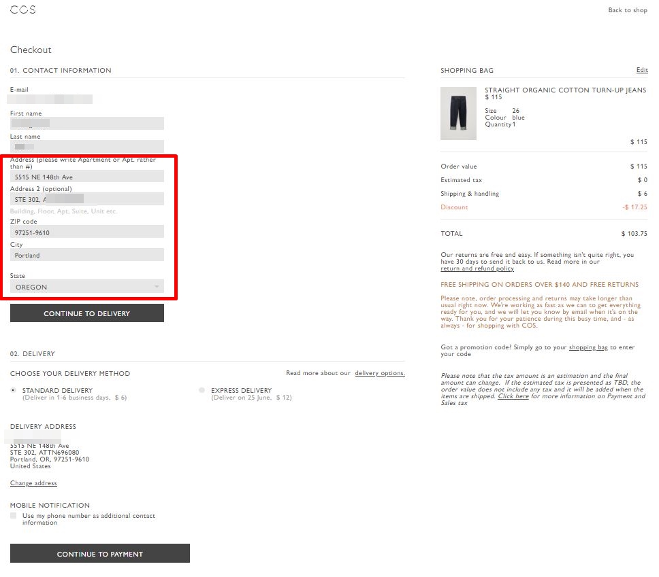Continue to payment

pos(100,553)
